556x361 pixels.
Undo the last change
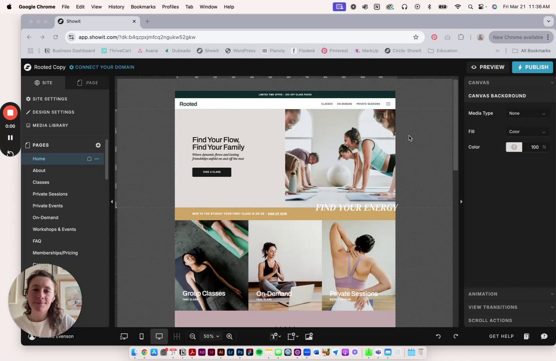point(438,336)
